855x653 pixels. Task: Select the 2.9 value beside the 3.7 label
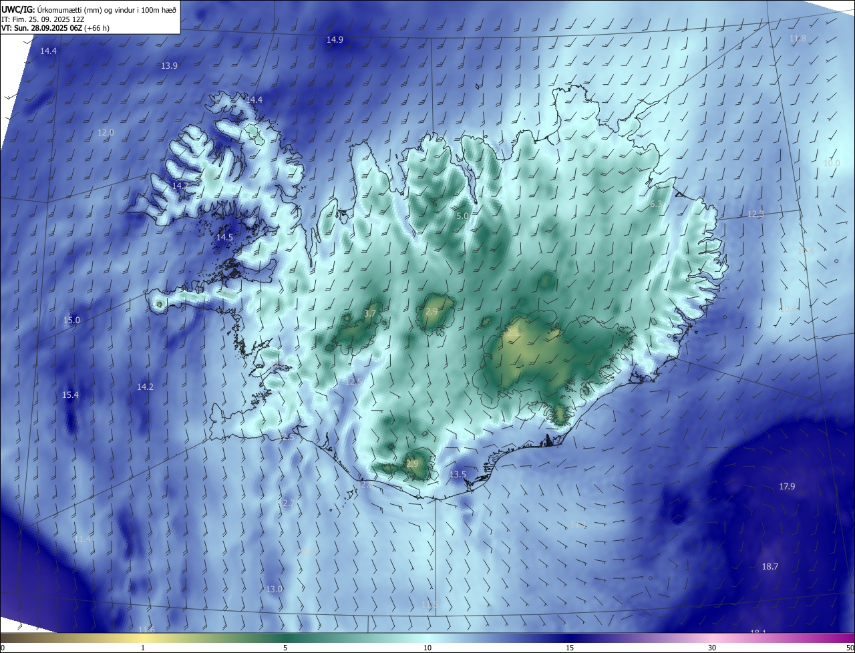432,311
